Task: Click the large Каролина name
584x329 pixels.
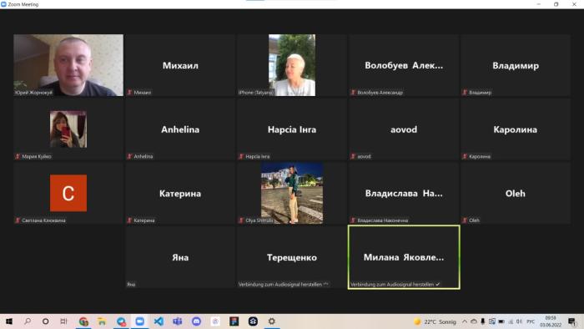Action: pyautogui.click(x=516, y=129)
